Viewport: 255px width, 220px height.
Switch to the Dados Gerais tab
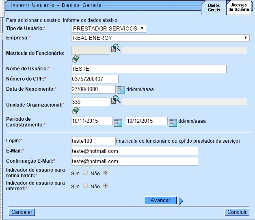point(214,7)
